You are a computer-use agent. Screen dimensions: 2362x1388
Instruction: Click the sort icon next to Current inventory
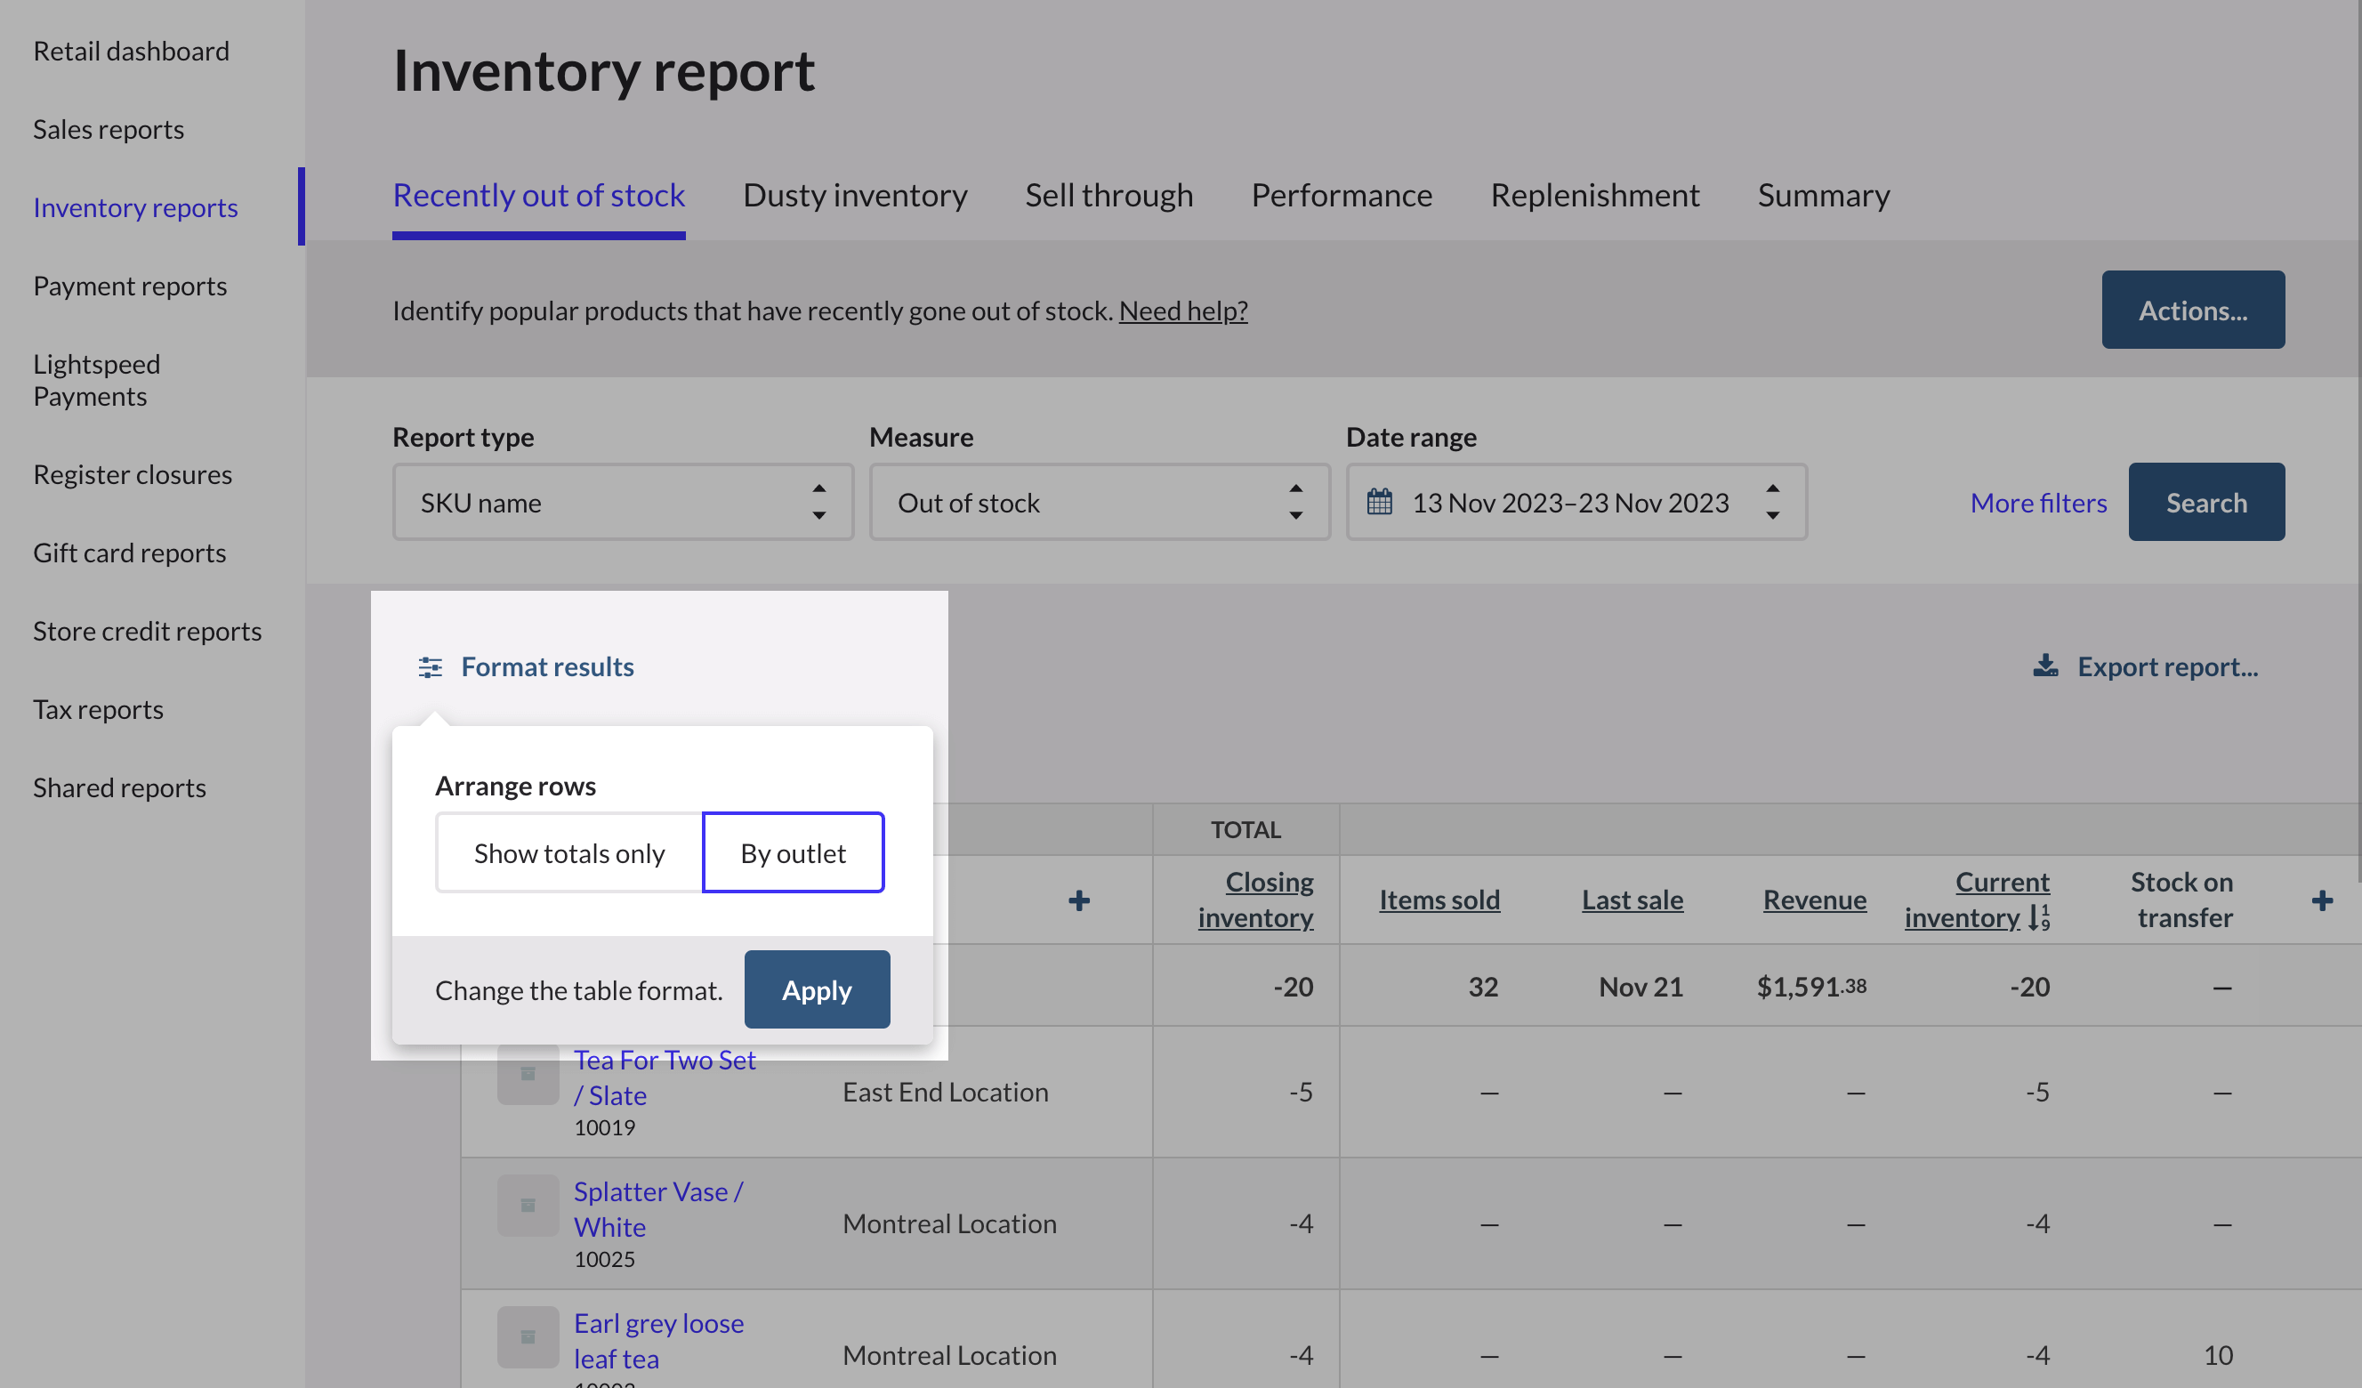coord(2039,917)
